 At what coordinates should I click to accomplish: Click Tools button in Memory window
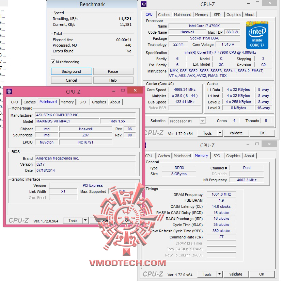coord(207,274)
